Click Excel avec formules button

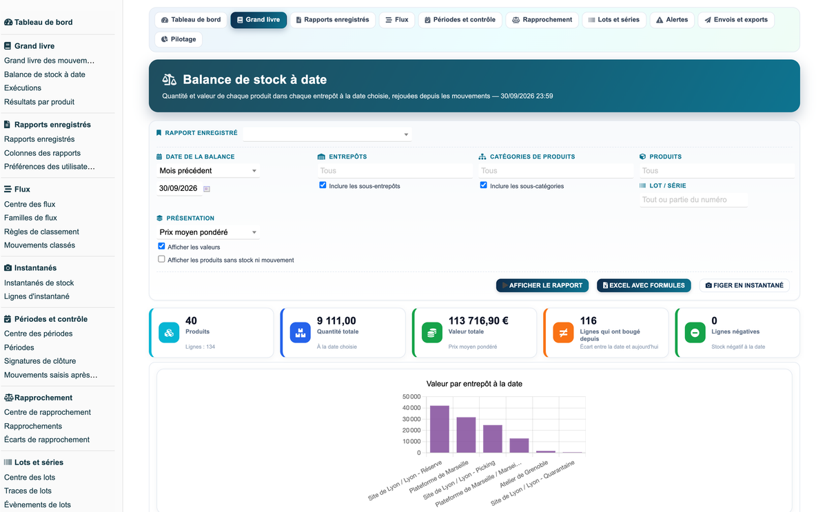(x=644, y=285)
